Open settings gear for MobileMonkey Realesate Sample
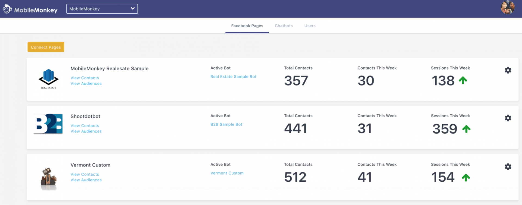This screenshot has height=205, width=522. point(508,70)
